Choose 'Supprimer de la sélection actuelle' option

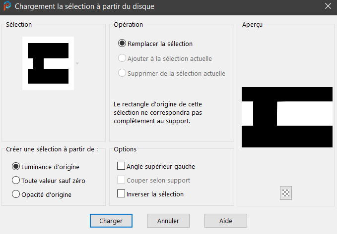[x=122, y=73]
